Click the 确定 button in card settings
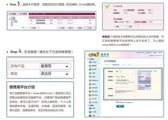Viewport: 168px width, 120px height. (x=119, y=26)
